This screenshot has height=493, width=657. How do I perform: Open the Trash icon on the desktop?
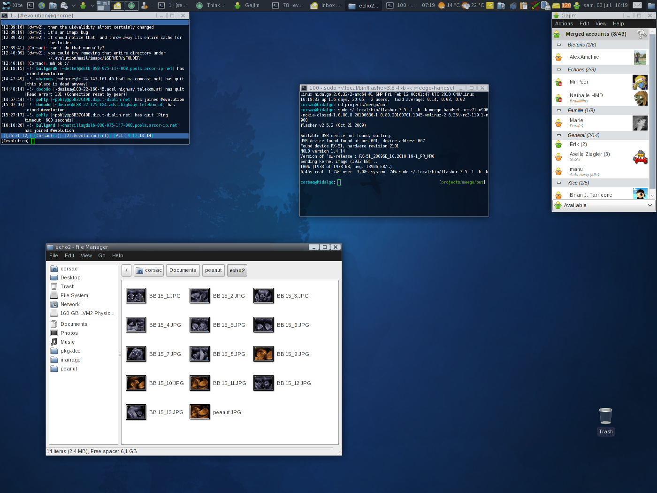(x=605, y=416)
